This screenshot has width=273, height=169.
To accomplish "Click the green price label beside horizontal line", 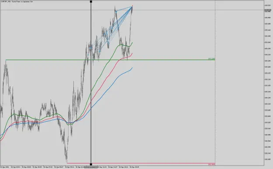I will [211, 59].
